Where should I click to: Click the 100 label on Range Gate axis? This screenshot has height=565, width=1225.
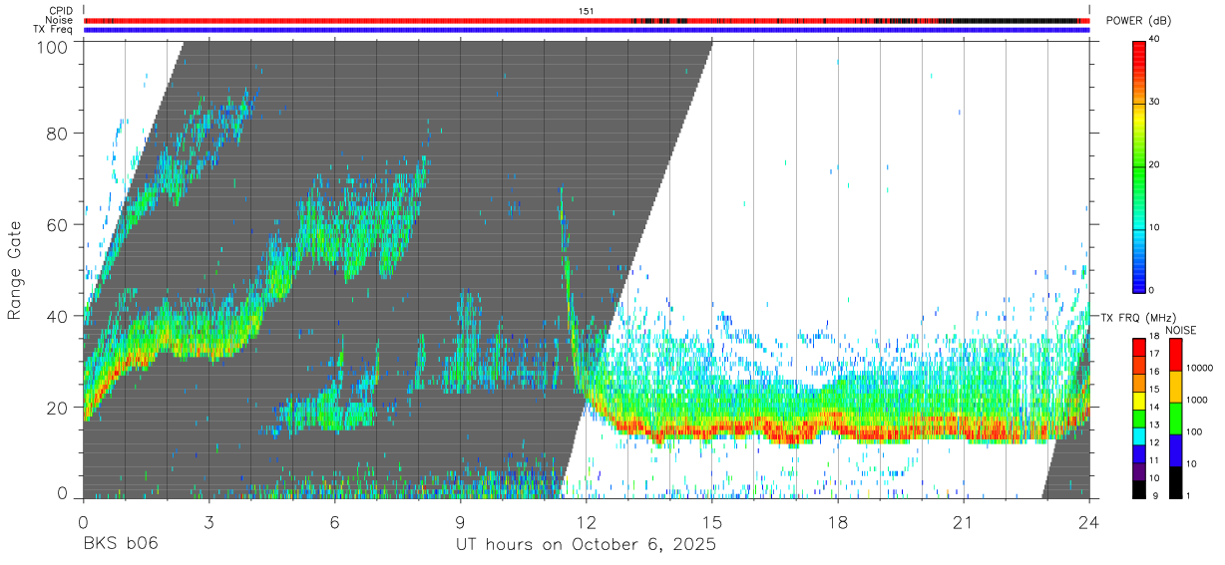(x=52, y=47)
